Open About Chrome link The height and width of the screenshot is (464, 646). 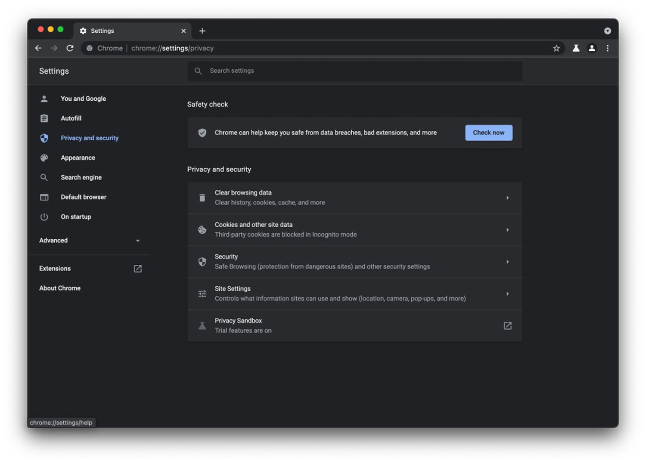60,288
